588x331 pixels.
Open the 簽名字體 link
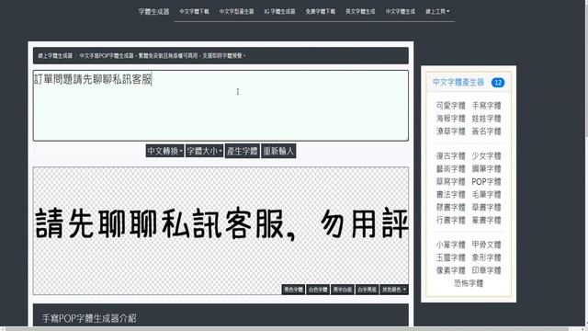[x=486, y=131]
